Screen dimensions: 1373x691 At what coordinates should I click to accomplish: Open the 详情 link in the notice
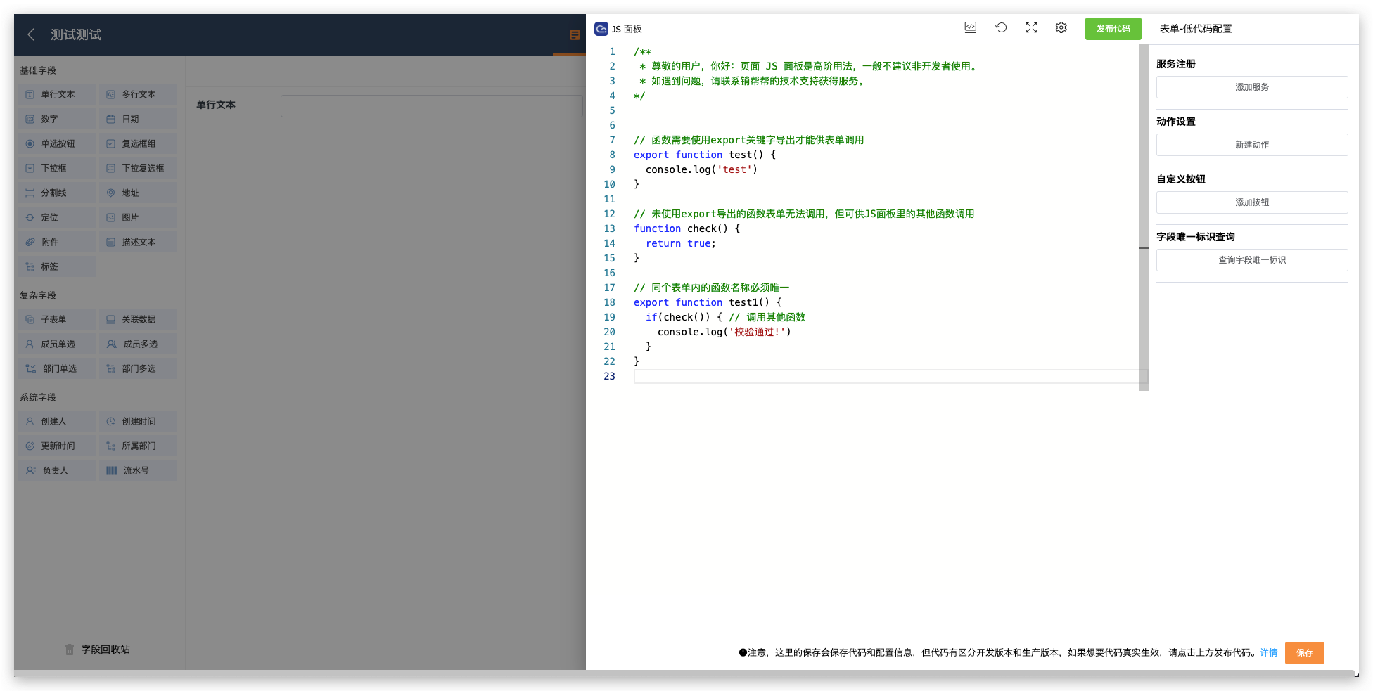click(1268, 653)
